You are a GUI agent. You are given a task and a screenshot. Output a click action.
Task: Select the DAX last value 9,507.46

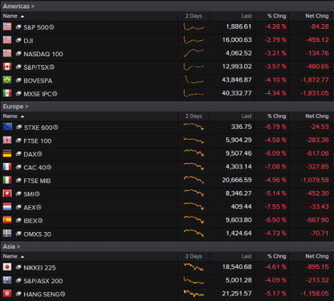coord(239,153)
